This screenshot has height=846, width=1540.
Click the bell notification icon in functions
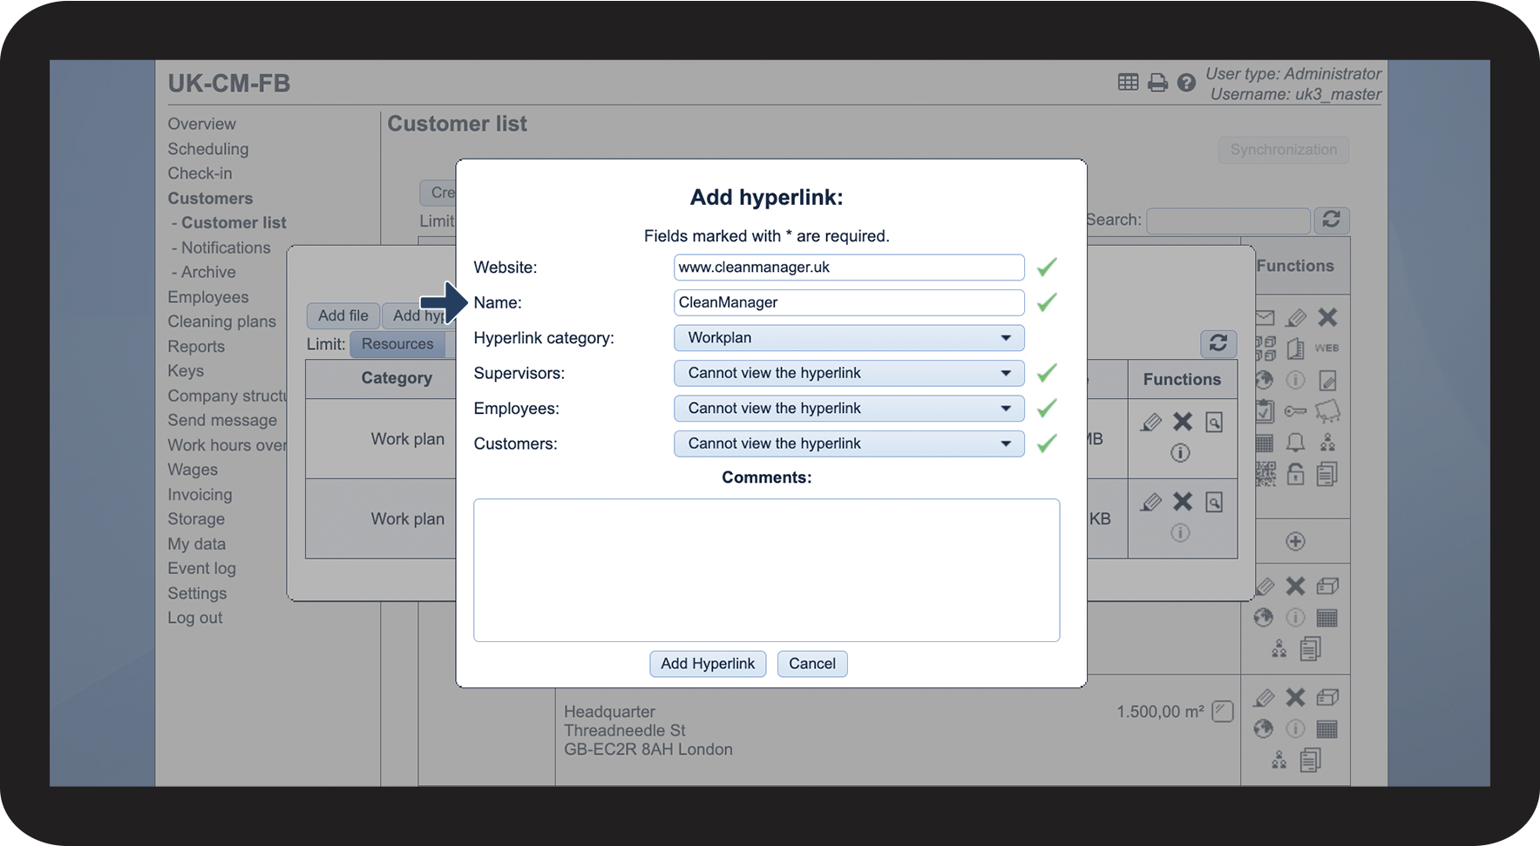1296,443
